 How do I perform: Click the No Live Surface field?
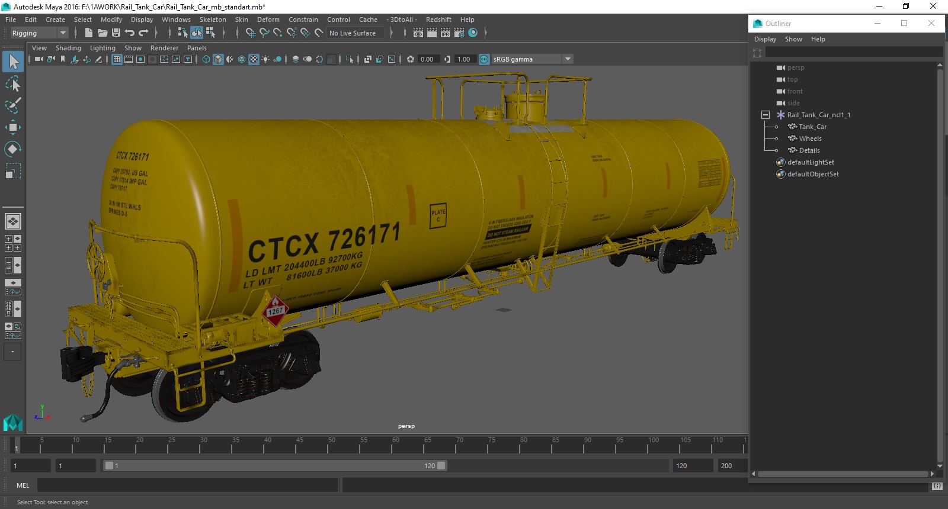click(355, 33)
